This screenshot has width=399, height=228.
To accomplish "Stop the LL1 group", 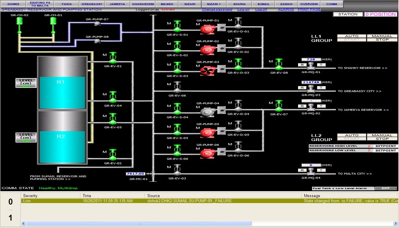I will pos(382,39).
